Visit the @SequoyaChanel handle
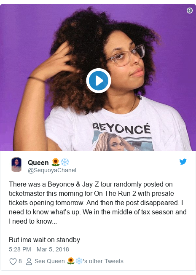This screenshot has height=275, width=196. point(52,170)
